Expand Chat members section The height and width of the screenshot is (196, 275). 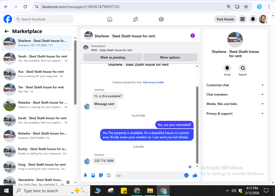point(235,95)
